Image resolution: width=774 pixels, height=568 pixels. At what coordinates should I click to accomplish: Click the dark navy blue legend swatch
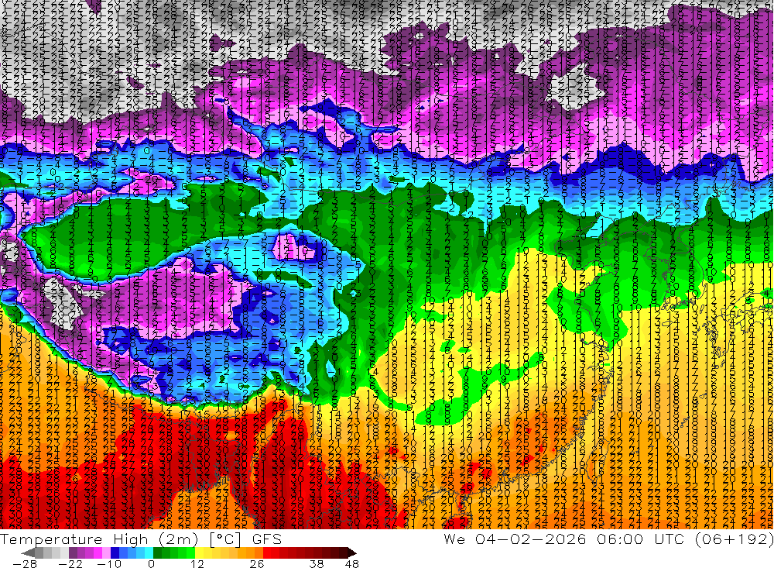click(115, 553)
